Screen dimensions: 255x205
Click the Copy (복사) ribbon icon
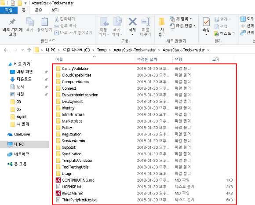30,22
